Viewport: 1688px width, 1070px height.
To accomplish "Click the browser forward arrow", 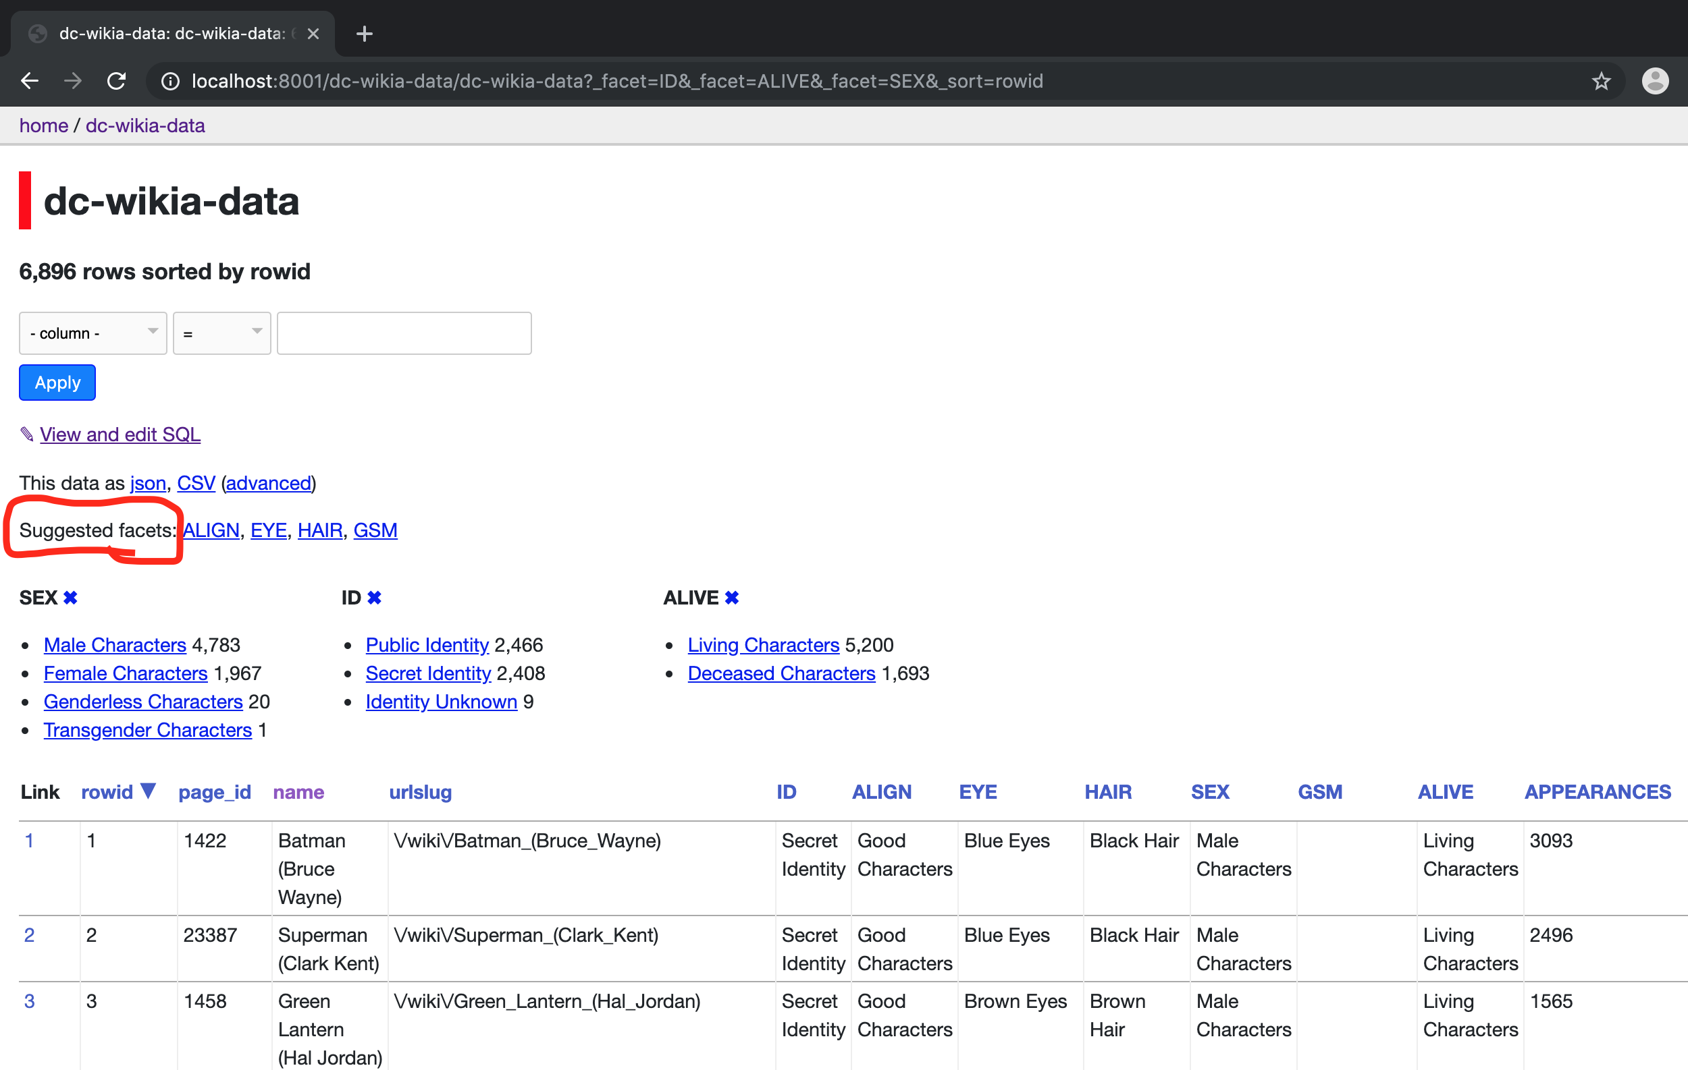I will coord(73,81).
